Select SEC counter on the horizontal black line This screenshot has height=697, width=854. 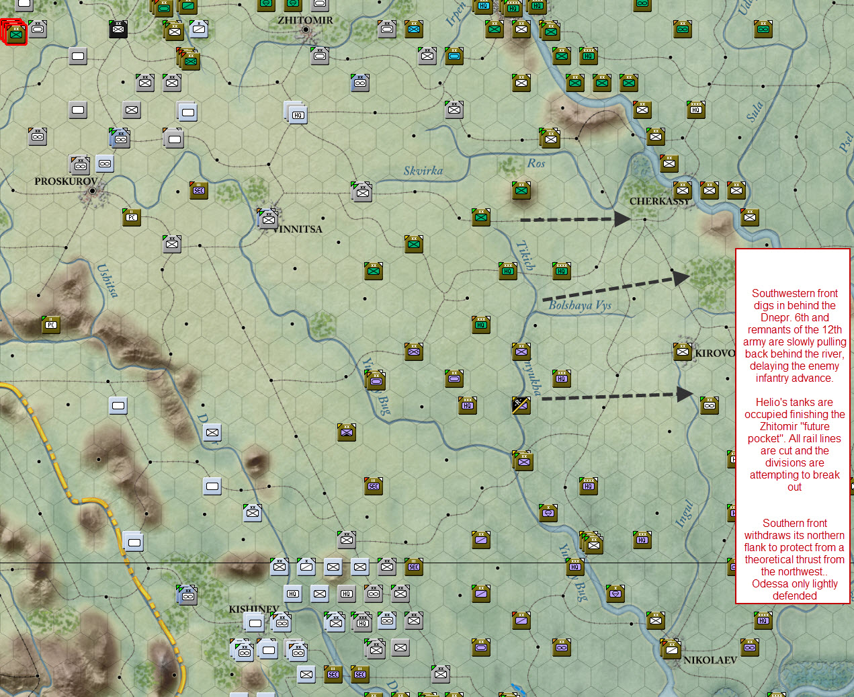pyautogui.click(x=414, y=567)
